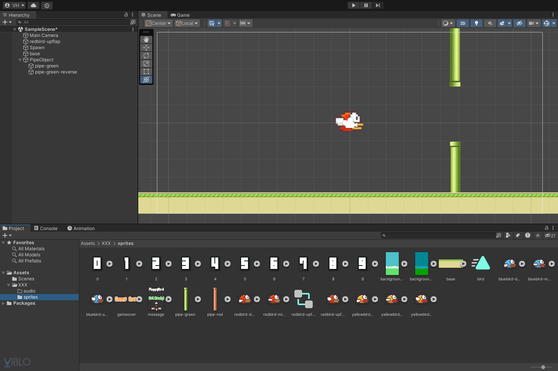Toggle scene visibility hidden-objects eye
This screenshot has width=558, height=371.
coord(519,23)
